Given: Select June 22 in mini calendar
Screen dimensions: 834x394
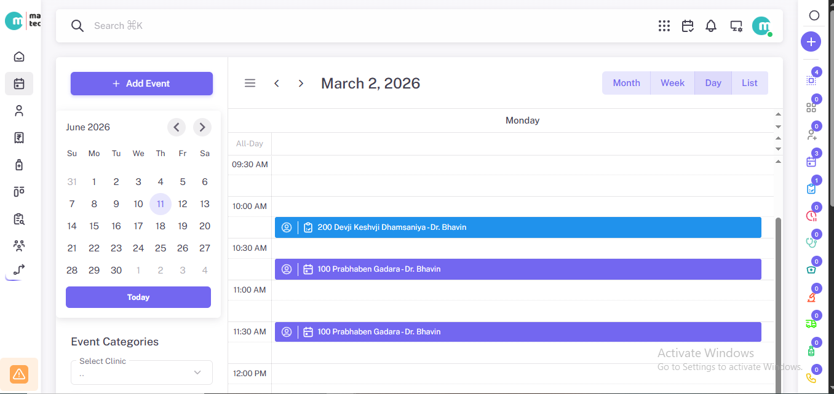Looking at the screenshot, I should tap(94, 248).
